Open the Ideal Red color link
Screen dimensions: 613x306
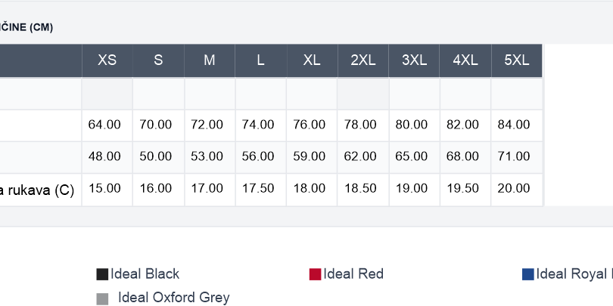coord(353,274)
